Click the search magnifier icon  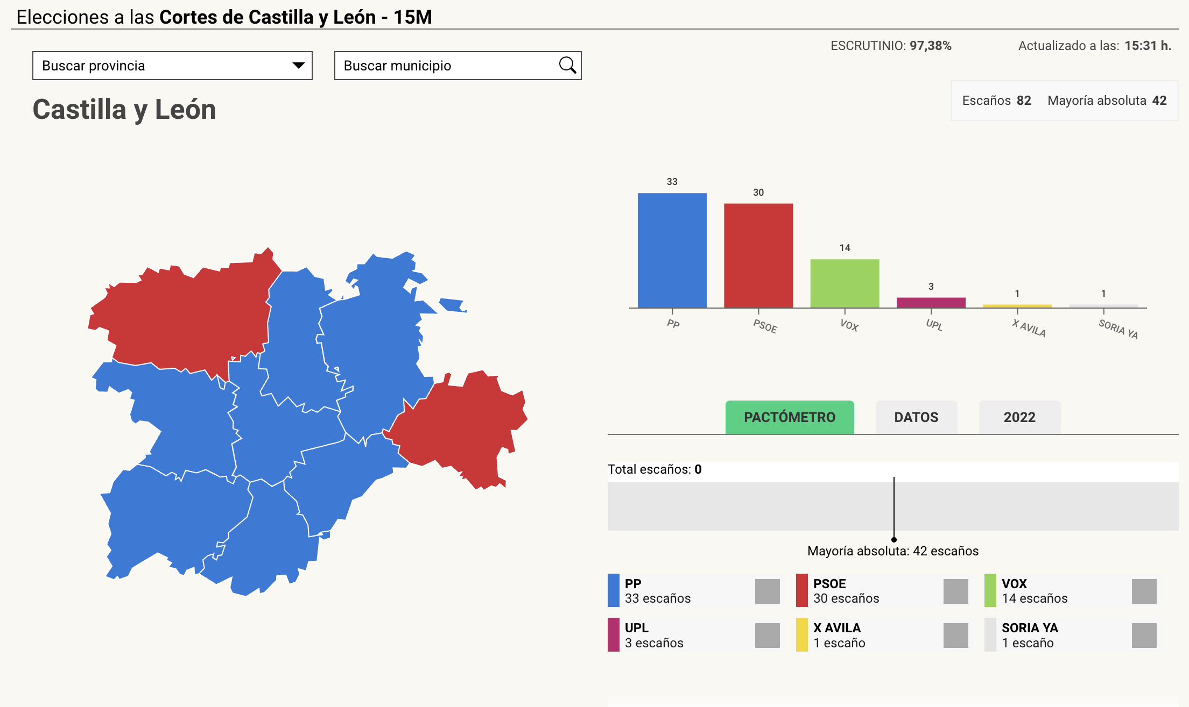[x=567, y=66]
